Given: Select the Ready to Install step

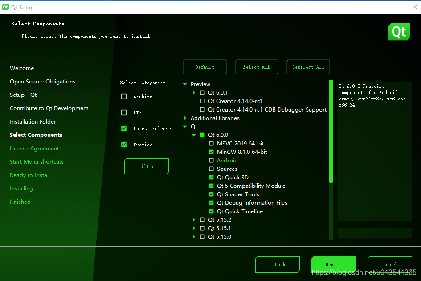Looking at the screenshot, I should (30, 175).
